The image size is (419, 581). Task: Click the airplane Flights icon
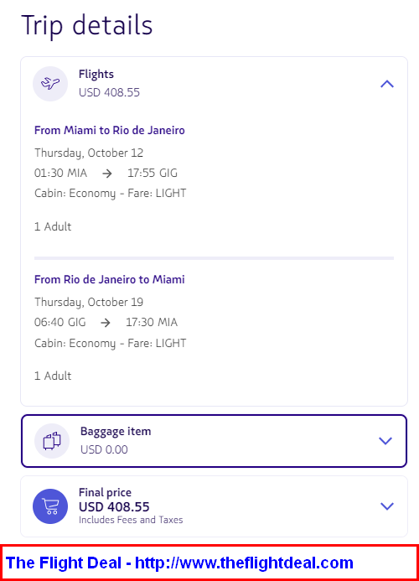tap(50, 84)
